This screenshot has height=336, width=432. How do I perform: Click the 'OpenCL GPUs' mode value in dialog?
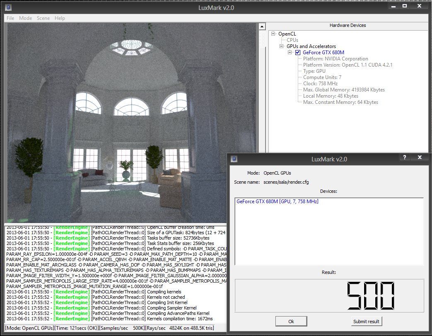[x=277, y=173]
